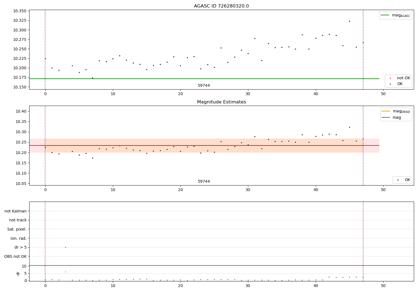Click the 'not track' axis label

pyautogui.click(x=18, y=220)
